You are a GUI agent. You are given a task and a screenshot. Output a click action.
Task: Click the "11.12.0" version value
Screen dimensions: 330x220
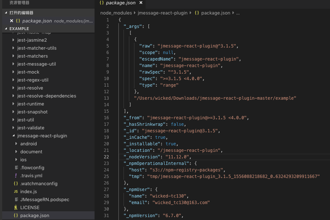click(x=177, y=157)
